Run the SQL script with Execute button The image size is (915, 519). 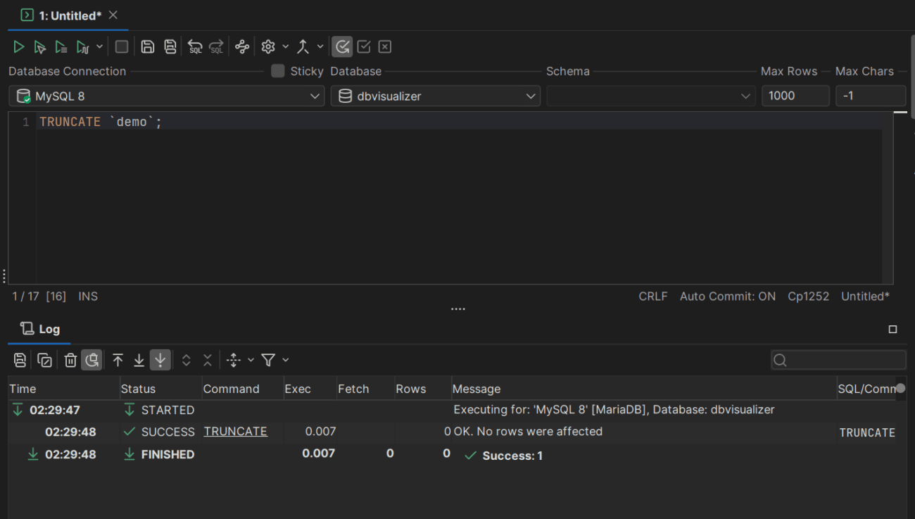click(19, 47)
